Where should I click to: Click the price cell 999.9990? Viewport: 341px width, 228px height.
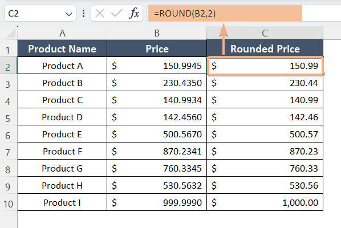click(157, 202)
